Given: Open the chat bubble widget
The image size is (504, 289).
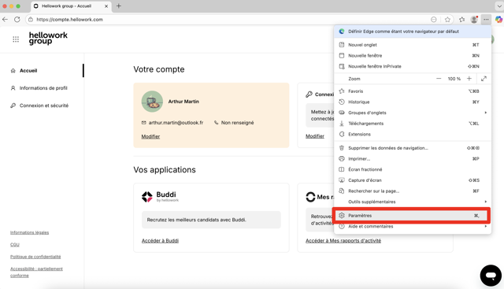Looking at the screenshot, I should click(491, 276).
